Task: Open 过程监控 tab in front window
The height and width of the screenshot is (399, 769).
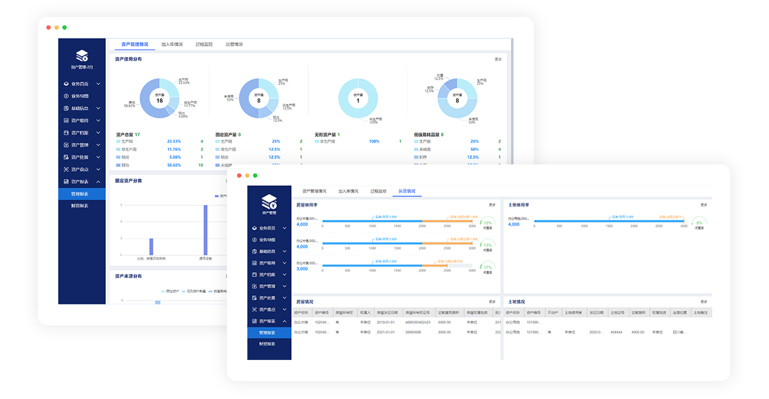Action: 378,191
